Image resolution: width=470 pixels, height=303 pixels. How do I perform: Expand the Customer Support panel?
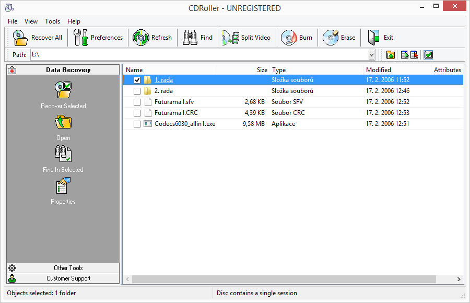pyautogui.click(x=63, y=278)
